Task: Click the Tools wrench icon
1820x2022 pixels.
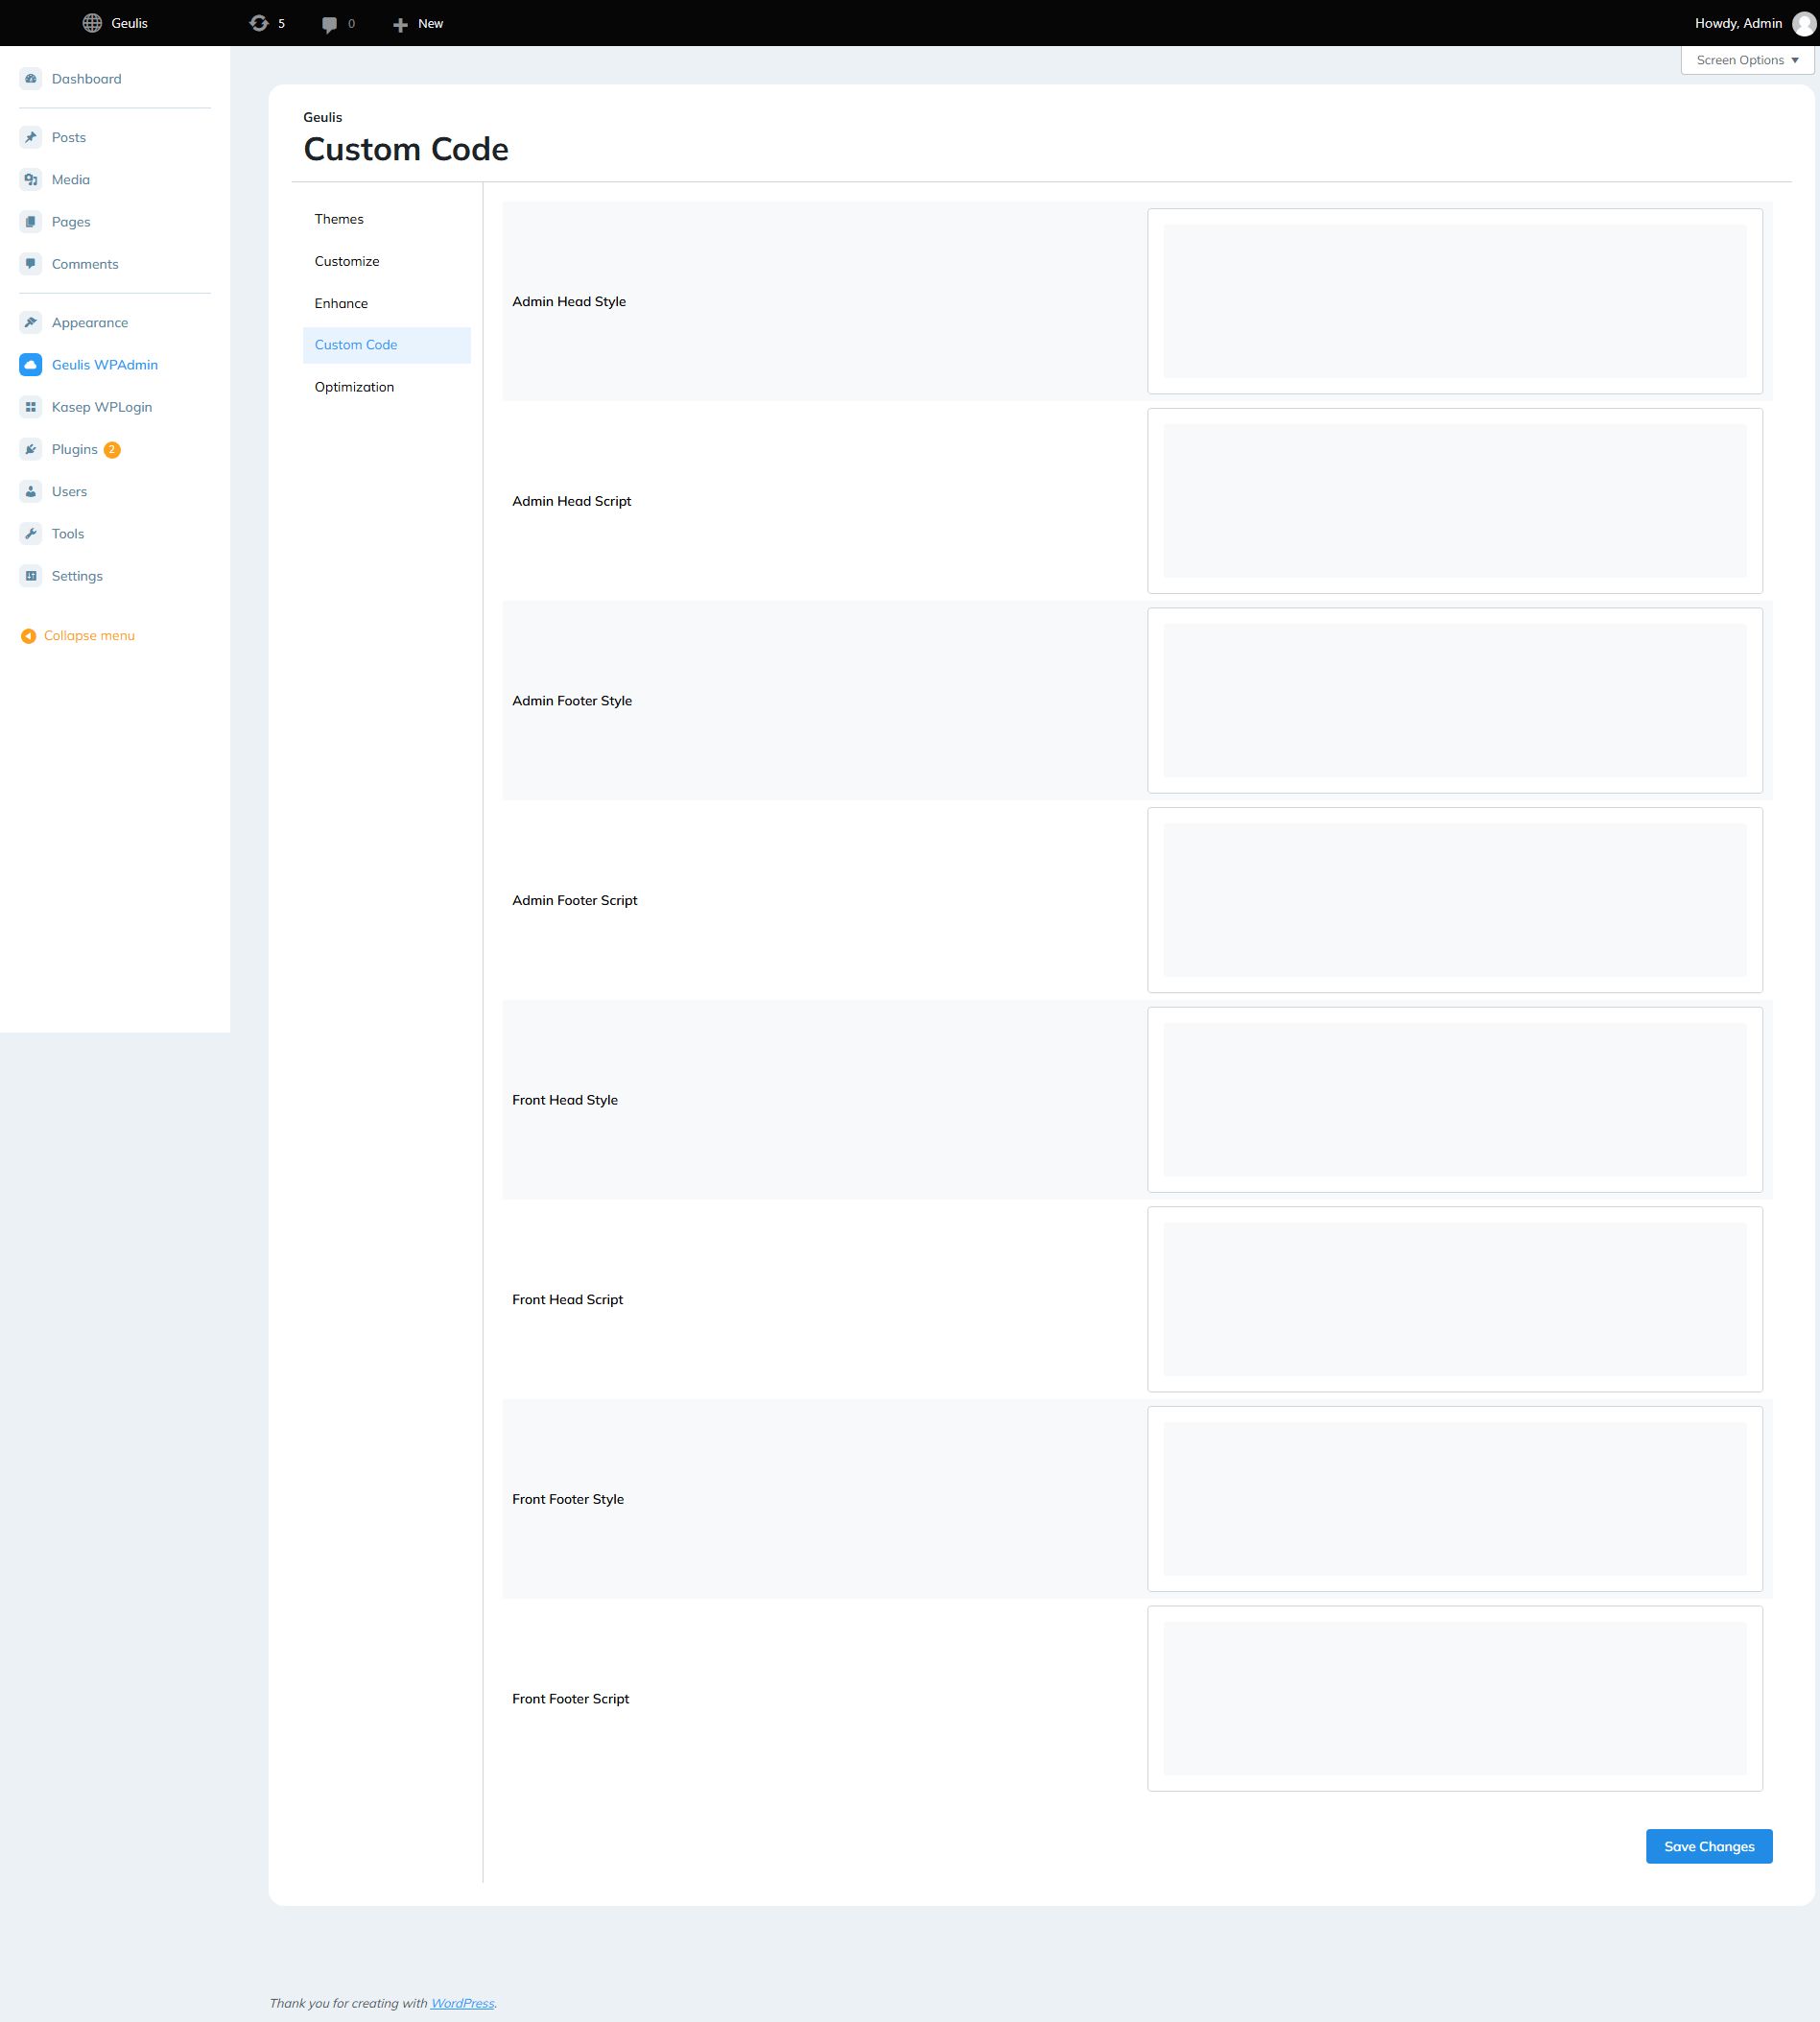Action: 31,534
